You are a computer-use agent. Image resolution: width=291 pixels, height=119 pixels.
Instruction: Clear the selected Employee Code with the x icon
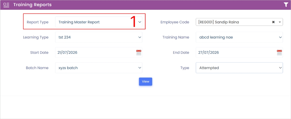273,22
